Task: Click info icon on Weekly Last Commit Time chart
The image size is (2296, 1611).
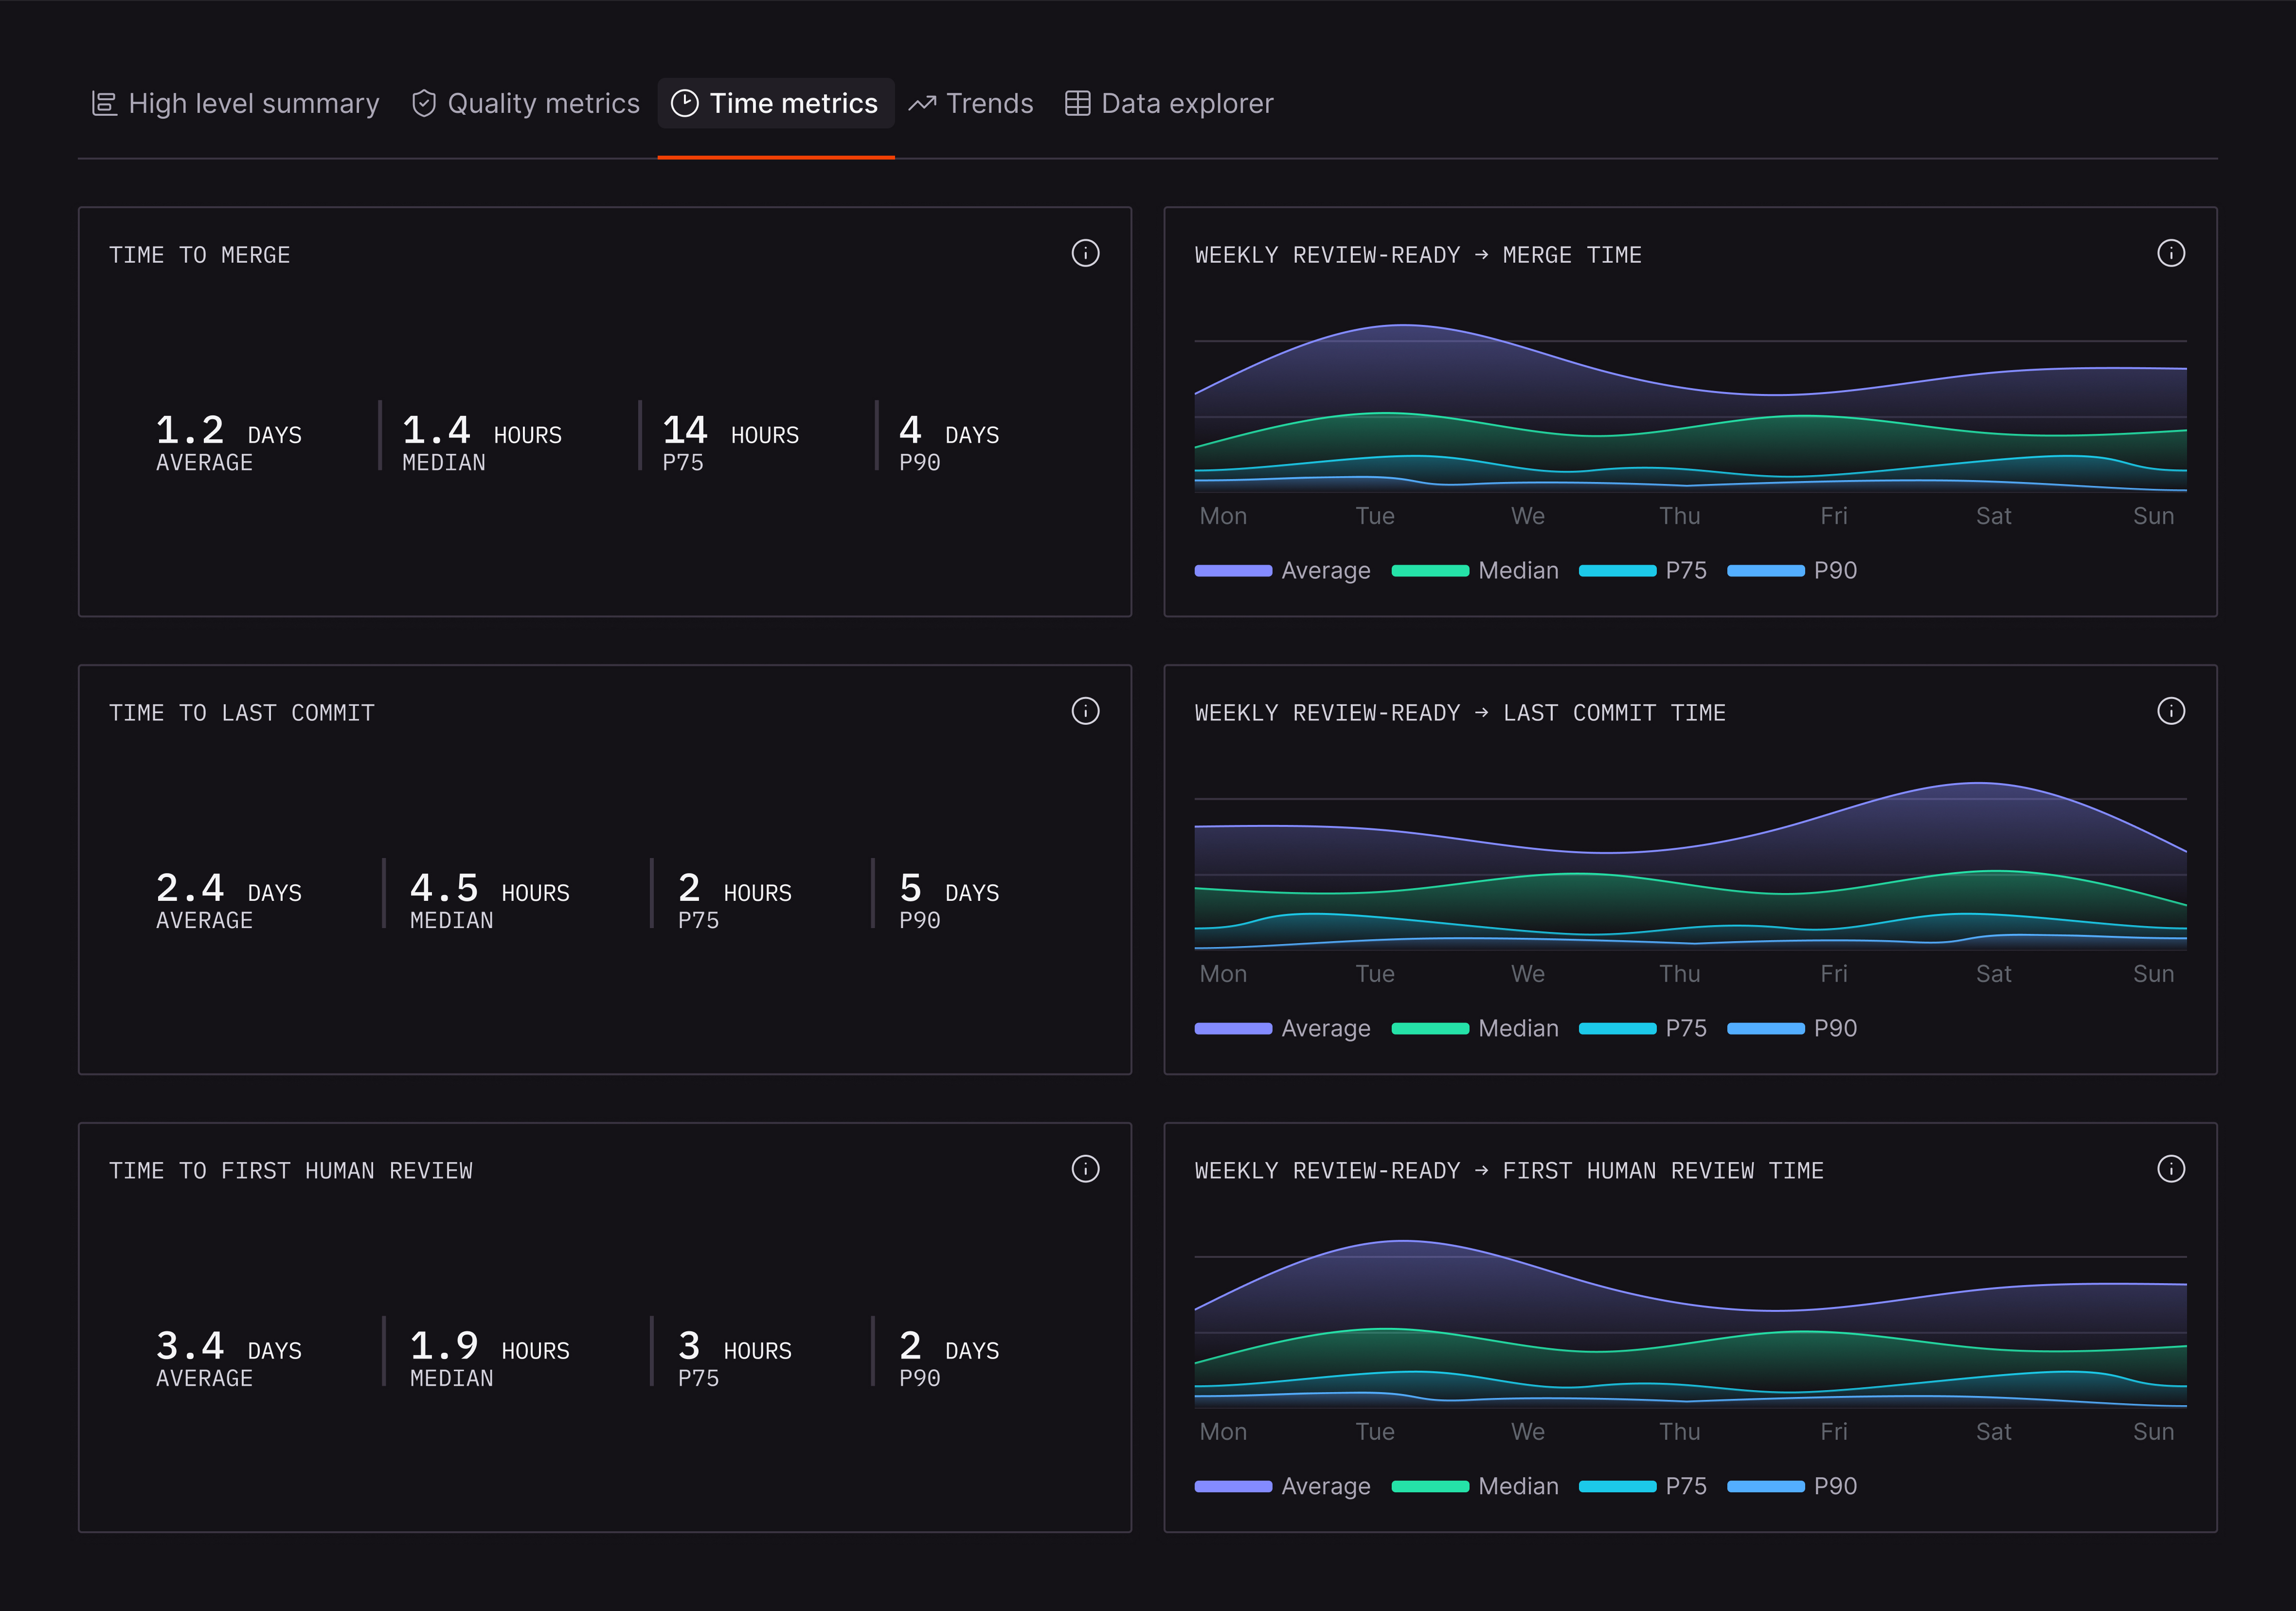Action: coord(2170,711)
